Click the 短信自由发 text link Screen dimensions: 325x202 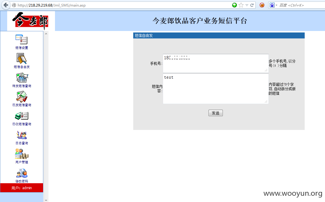click(x=22, y=67)
